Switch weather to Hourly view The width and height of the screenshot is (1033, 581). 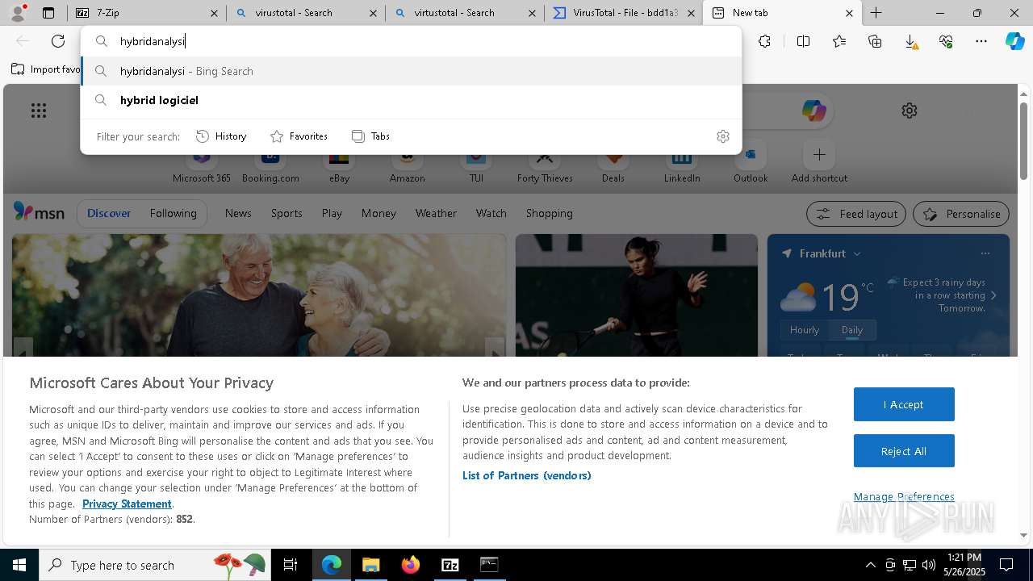pos(805,330)
